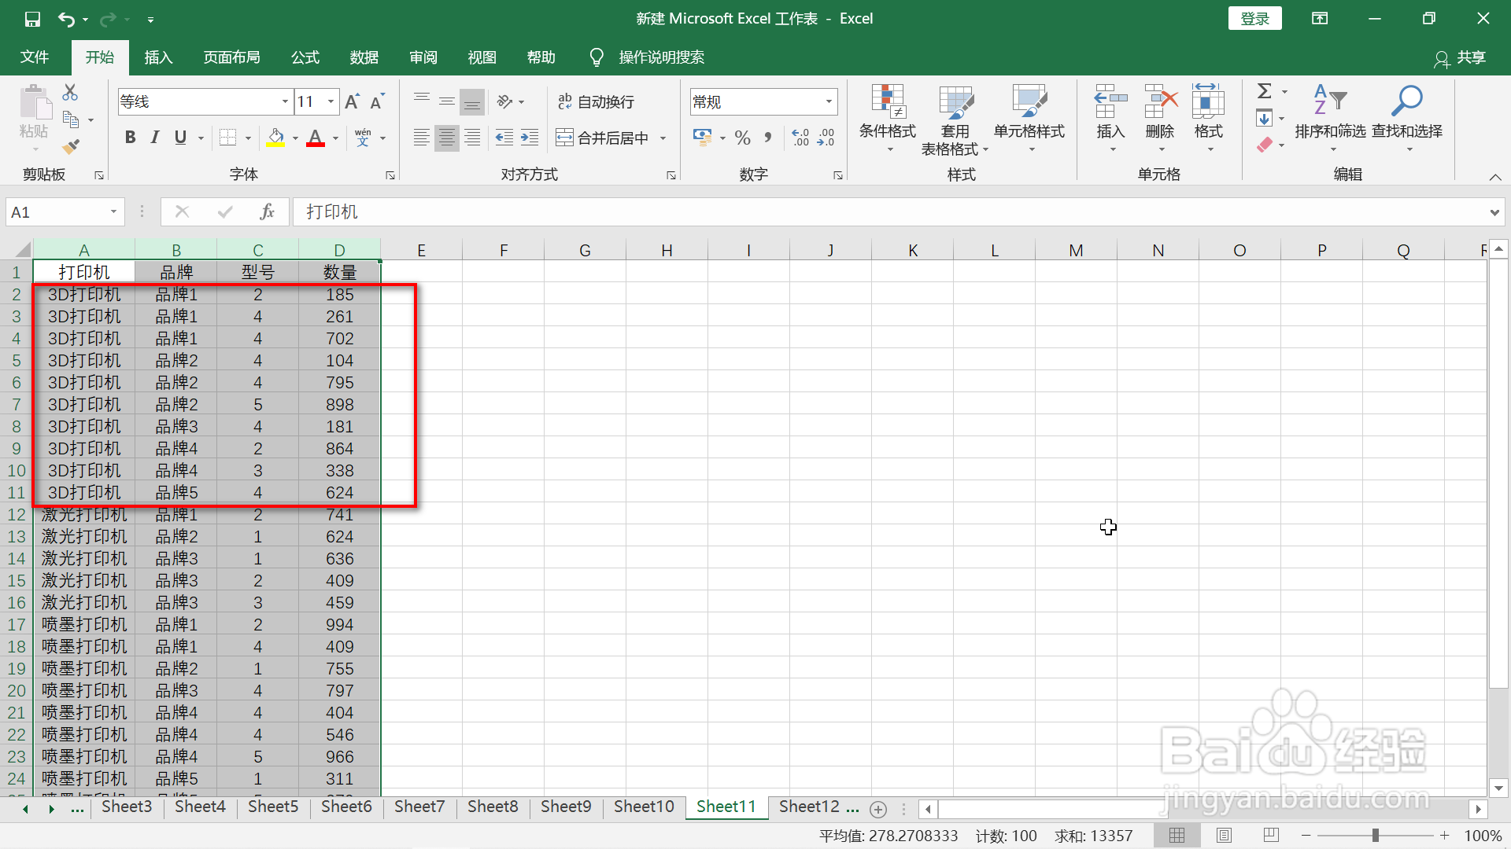Apply percent style to cells
1511x849 pixels.
click(742, 138)
